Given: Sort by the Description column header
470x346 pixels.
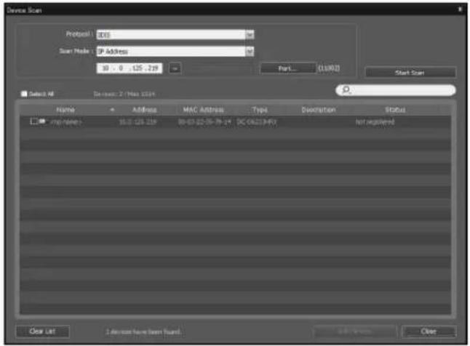Looking at the screenshot, I should coord(319,110).
